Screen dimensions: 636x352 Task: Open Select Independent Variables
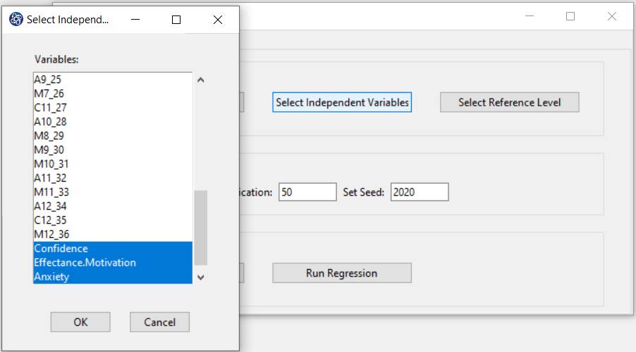coord(342,103)
